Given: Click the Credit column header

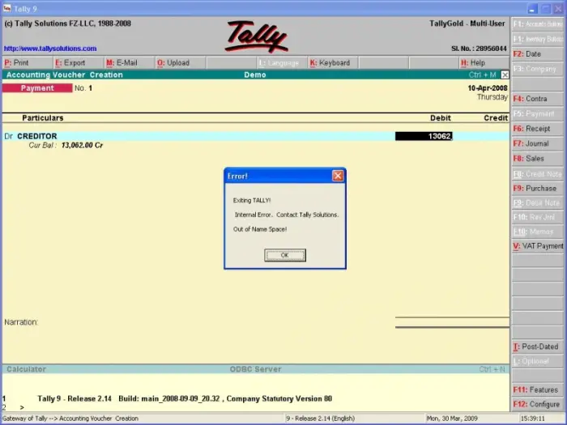Looking at the screenshot, I should point(496,118).
